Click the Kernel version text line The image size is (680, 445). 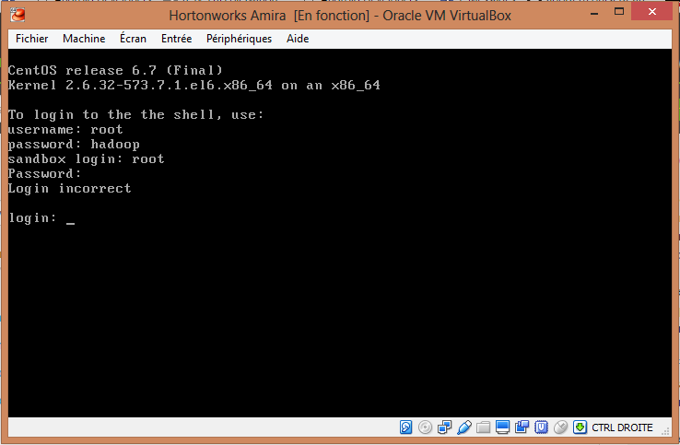pos(194,85)
